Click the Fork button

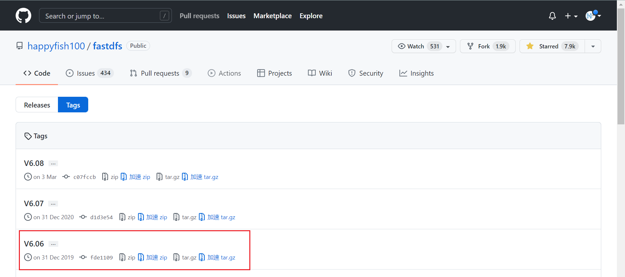488,46
